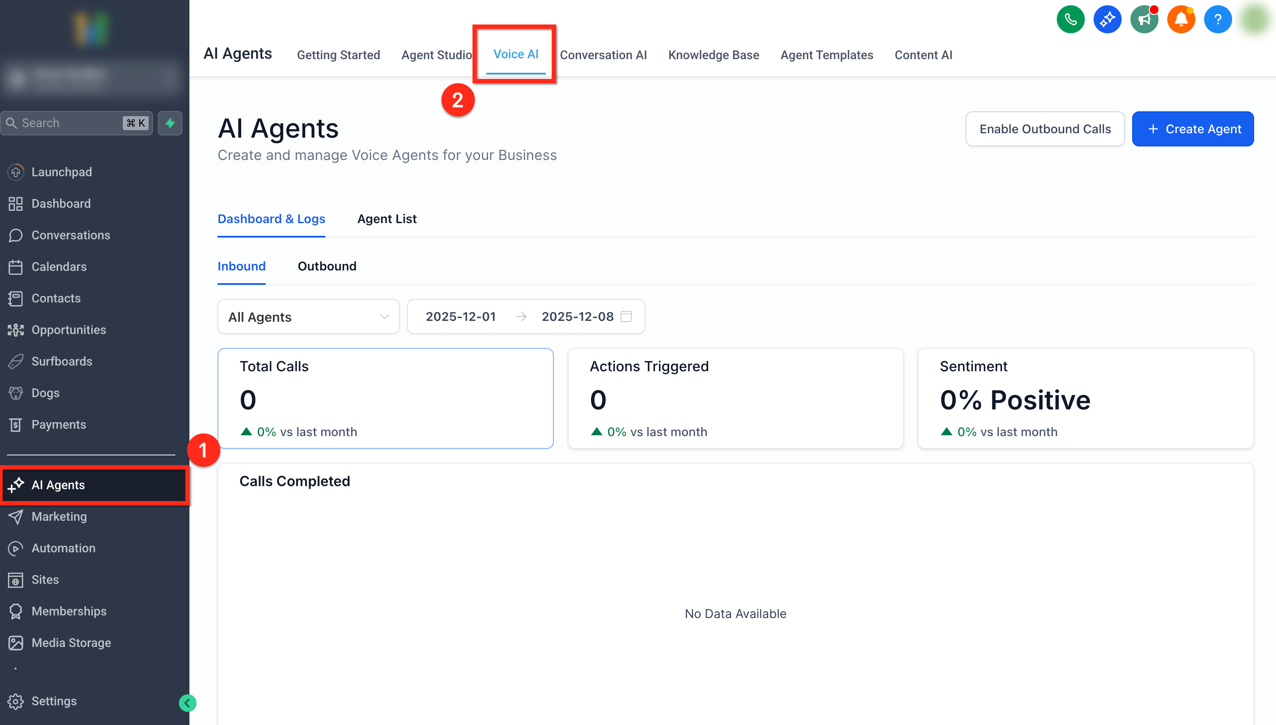This screenshot has width=1276, height=725.
Task: Collapse the sidebar with green arrow
Action: (x=187, y=703)
